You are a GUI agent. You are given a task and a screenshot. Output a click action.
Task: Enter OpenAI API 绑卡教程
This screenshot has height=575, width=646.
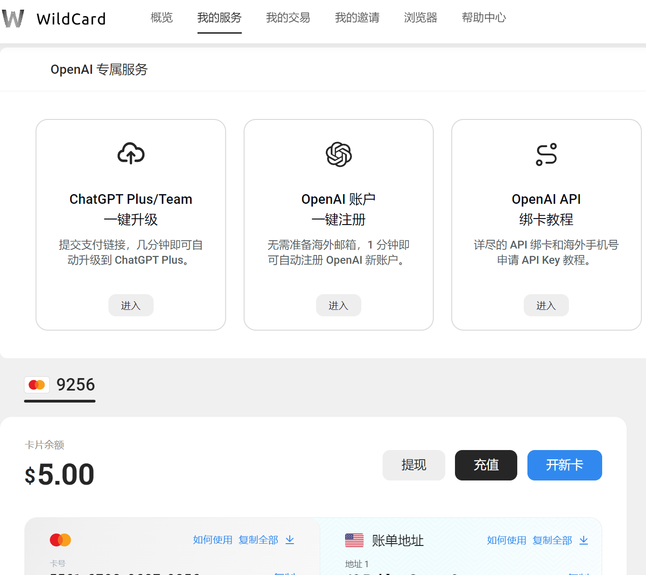[546, 305]
